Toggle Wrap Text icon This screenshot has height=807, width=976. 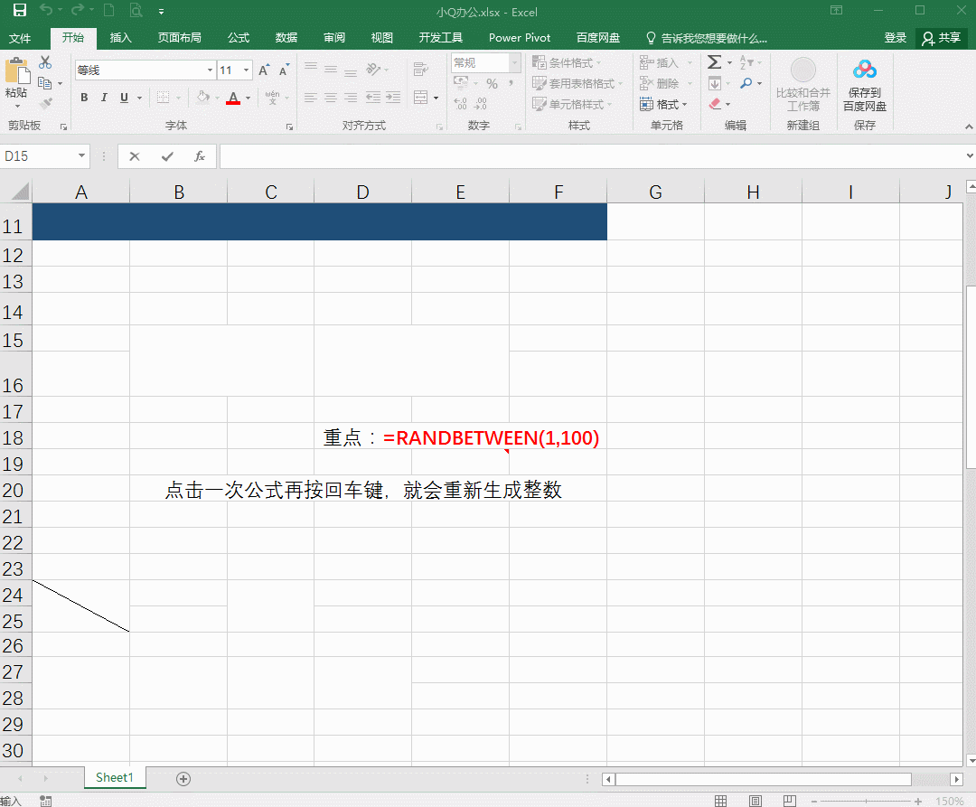421,69
